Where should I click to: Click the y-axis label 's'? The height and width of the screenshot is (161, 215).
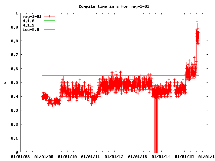coord(4,83)
